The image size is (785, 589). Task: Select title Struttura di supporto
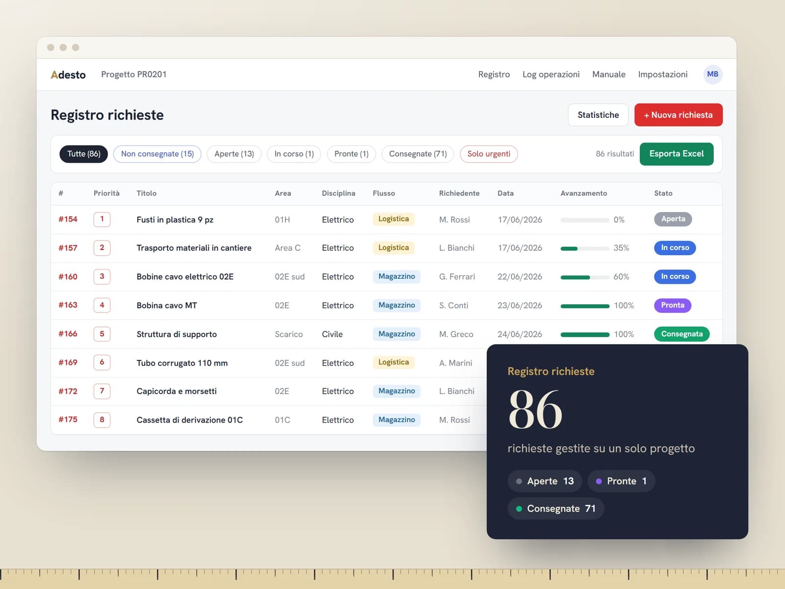click(x=177, y=334)
